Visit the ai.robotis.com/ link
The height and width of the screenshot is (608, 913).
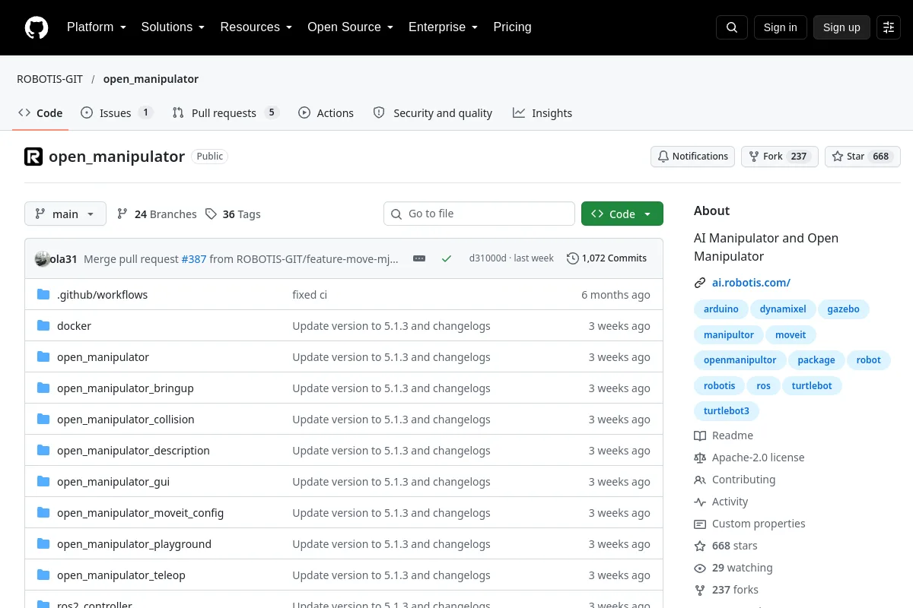tap(751, 283)
